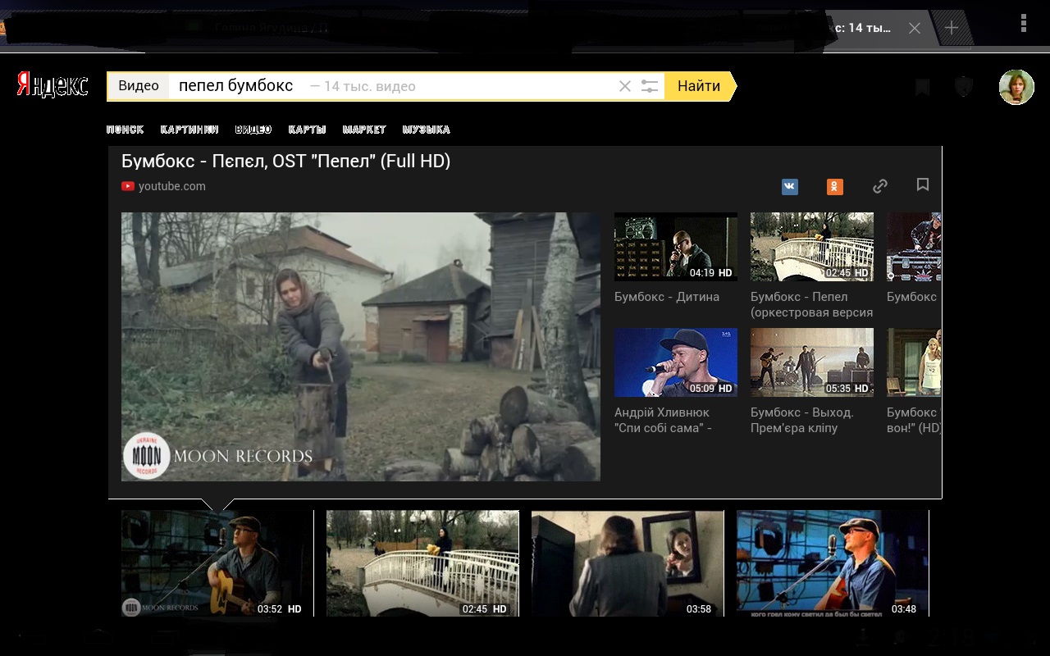1050x656 pixels.
Task: Open youtube.com source link
Action: pos(171,186)
